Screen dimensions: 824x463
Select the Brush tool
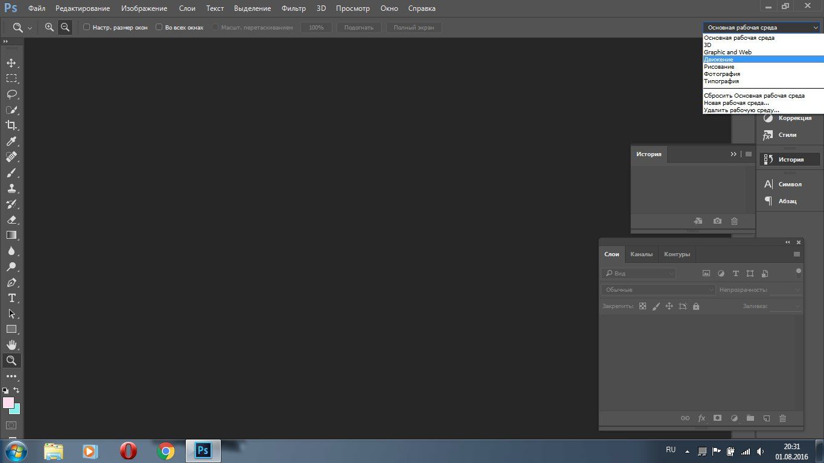[11, 172]
